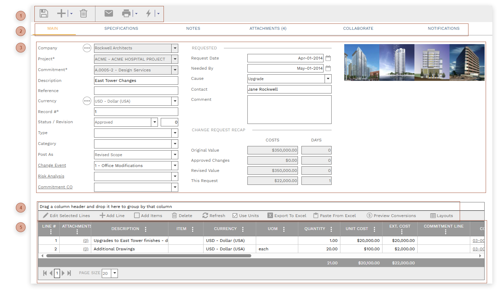Click the Save floppy disk icon

(44, 14)
